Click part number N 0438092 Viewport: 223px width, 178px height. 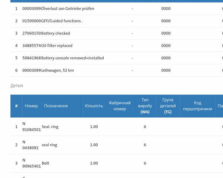click(x=30, y=145)
